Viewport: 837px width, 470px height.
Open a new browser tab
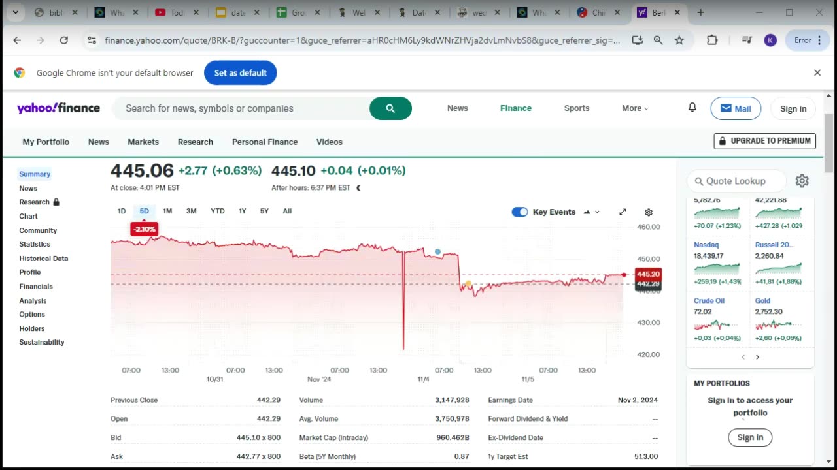[700, 12]
